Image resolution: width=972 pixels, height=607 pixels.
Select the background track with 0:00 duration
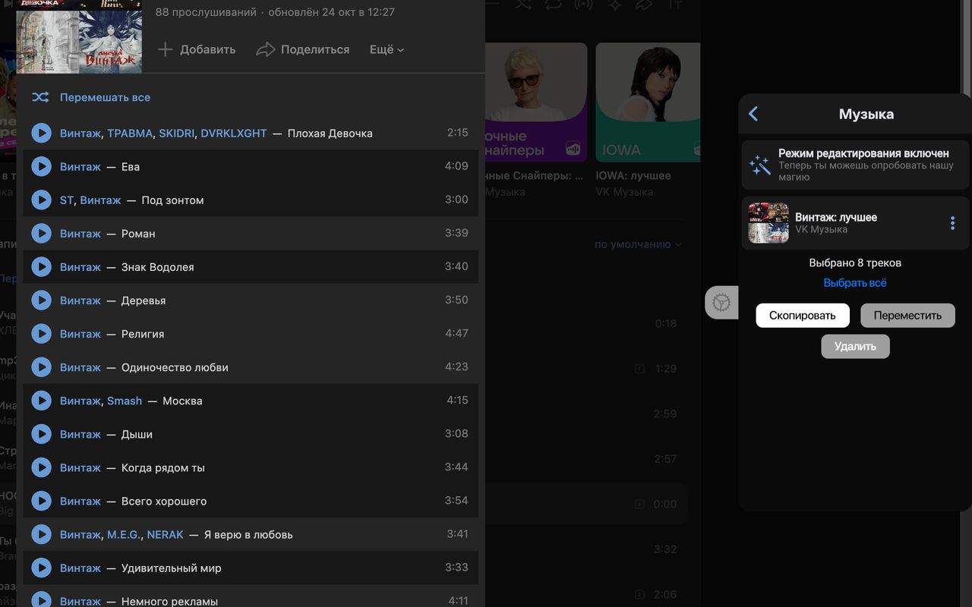[586, 504]
